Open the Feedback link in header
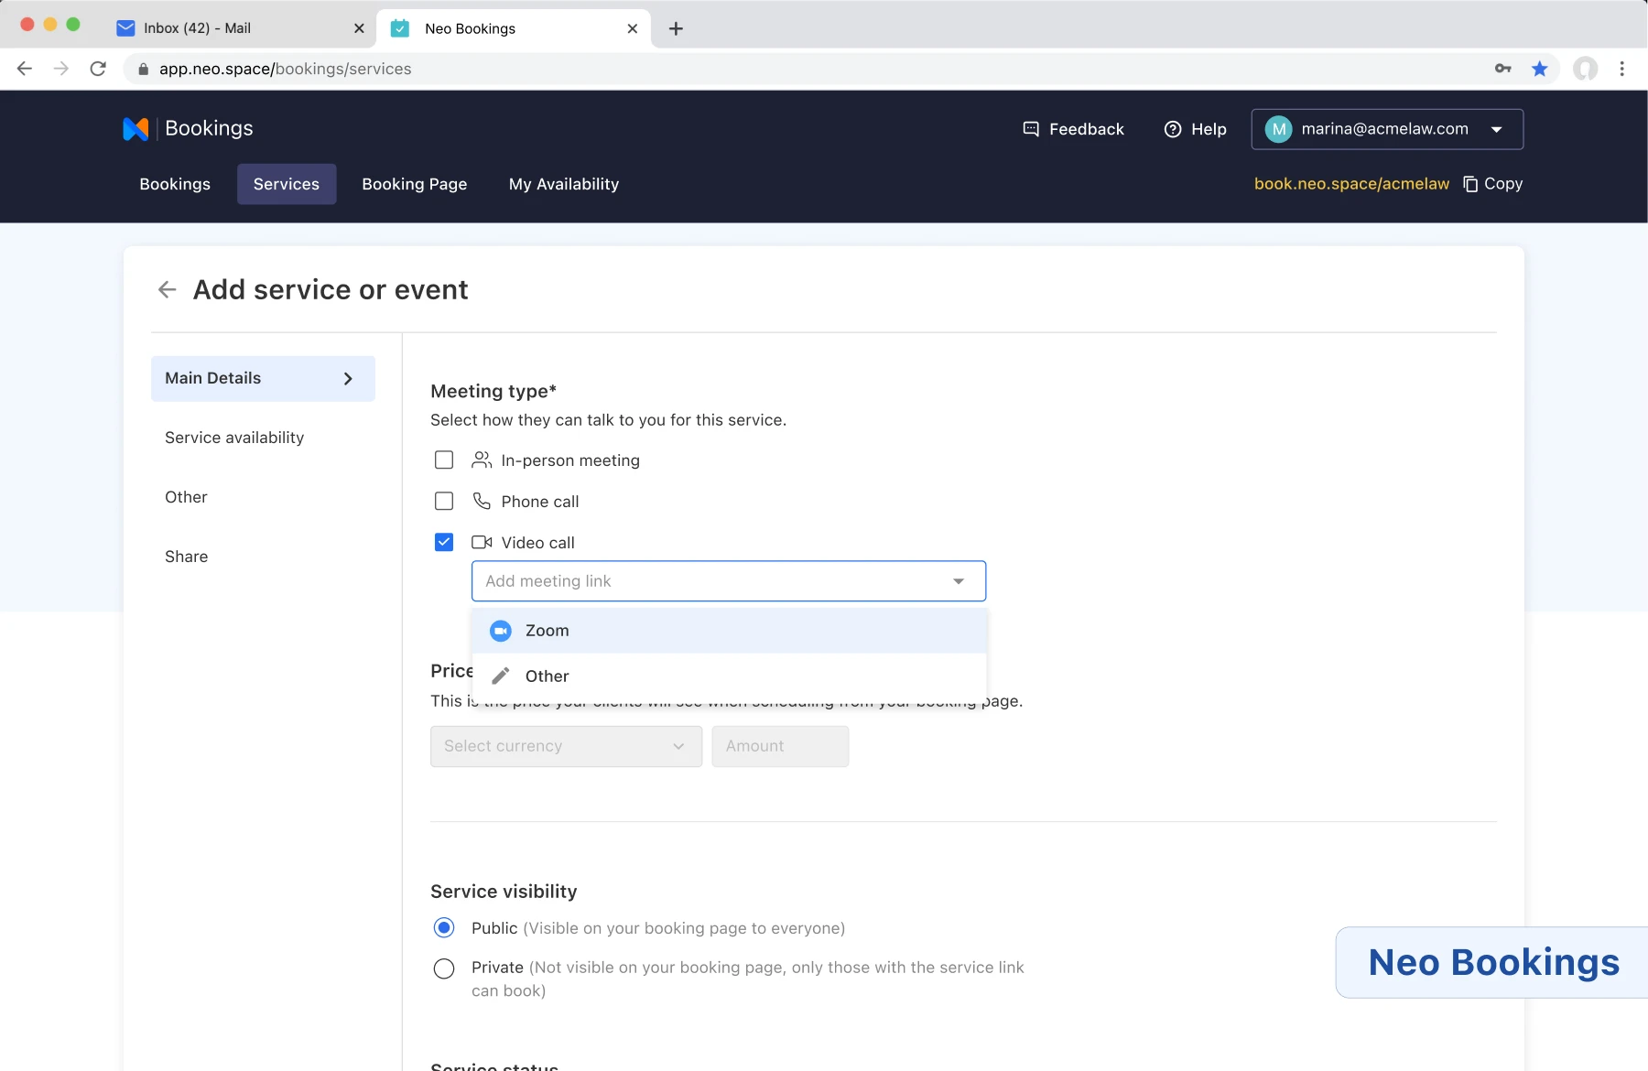1648x1071 pixels. [x=1073, y=129]
